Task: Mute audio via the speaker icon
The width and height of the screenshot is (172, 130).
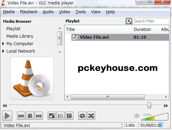Action: coord(137,116)
